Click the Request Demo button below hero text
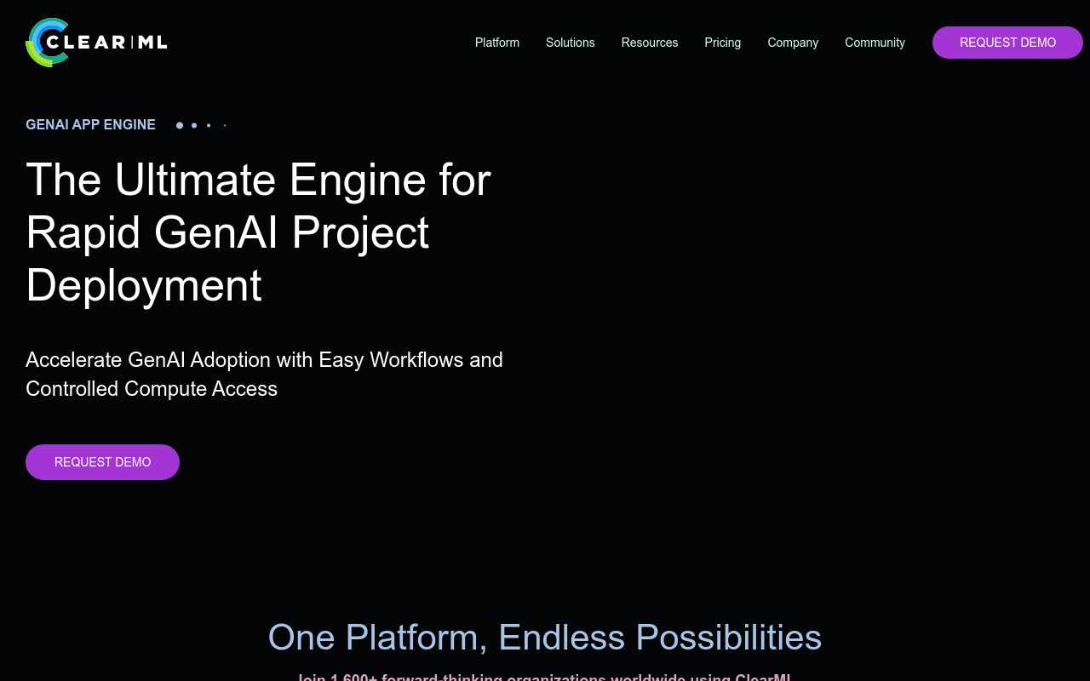 102,462
